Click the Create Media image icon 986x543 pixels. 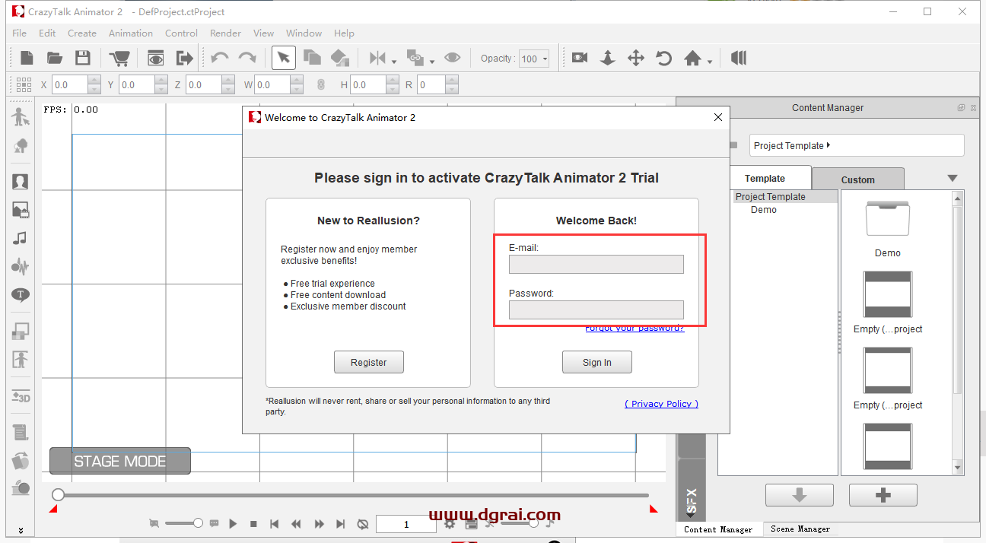[21, 210]
